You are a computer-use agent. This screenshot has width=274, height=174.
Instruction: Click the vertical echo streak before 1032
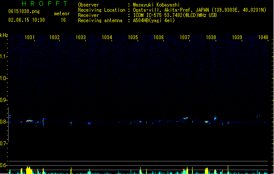(43, 122)
